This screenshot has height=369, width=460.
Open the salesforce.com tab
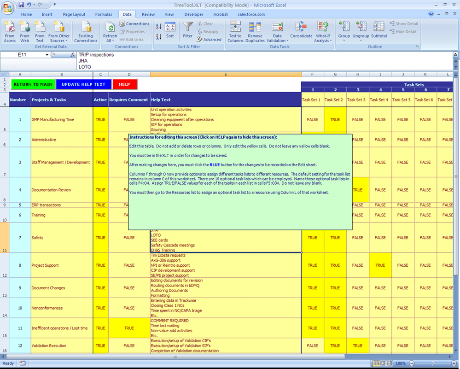251,14
